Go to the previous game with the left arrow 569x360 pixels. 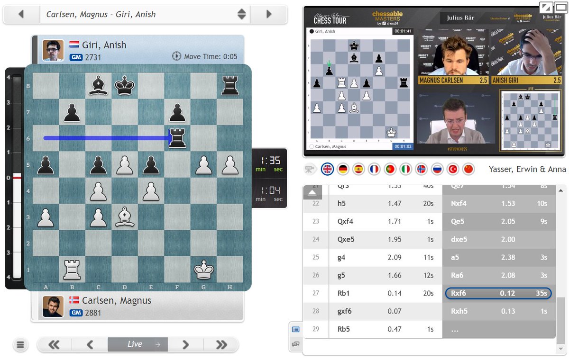21,14
